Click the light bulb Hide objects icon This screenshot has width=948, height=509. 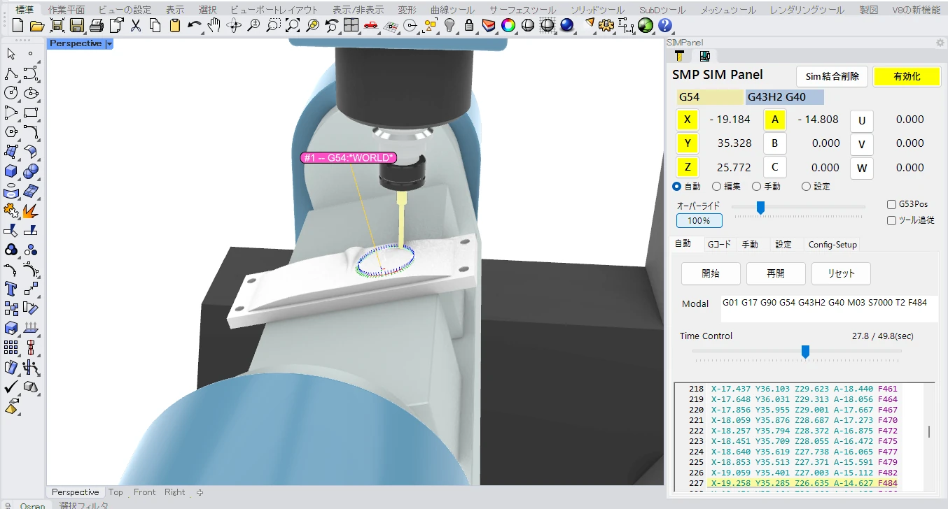(449, 26)
